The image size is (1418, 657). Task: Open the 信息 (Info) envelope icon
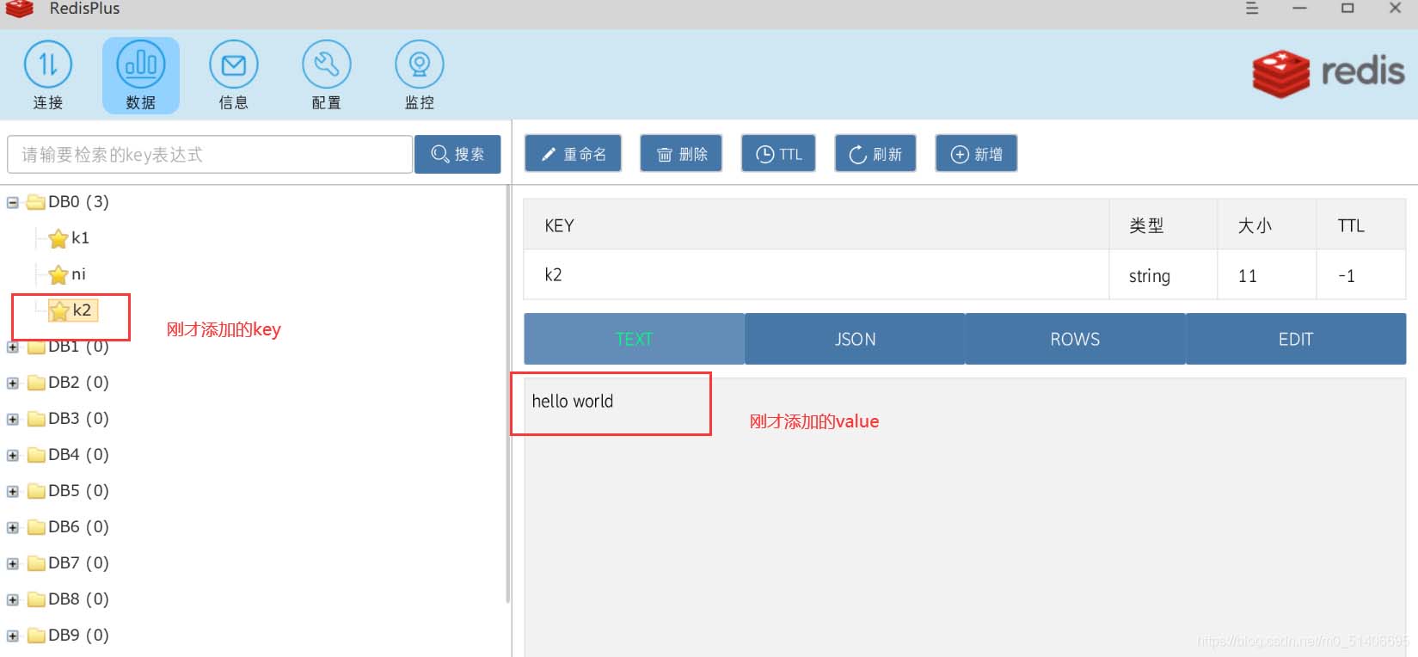[233, 66]
